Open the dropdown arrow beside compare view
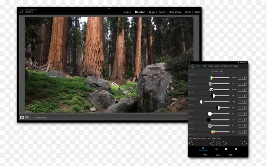The width and height of the screenshot is (266, 166). point(30,118)
